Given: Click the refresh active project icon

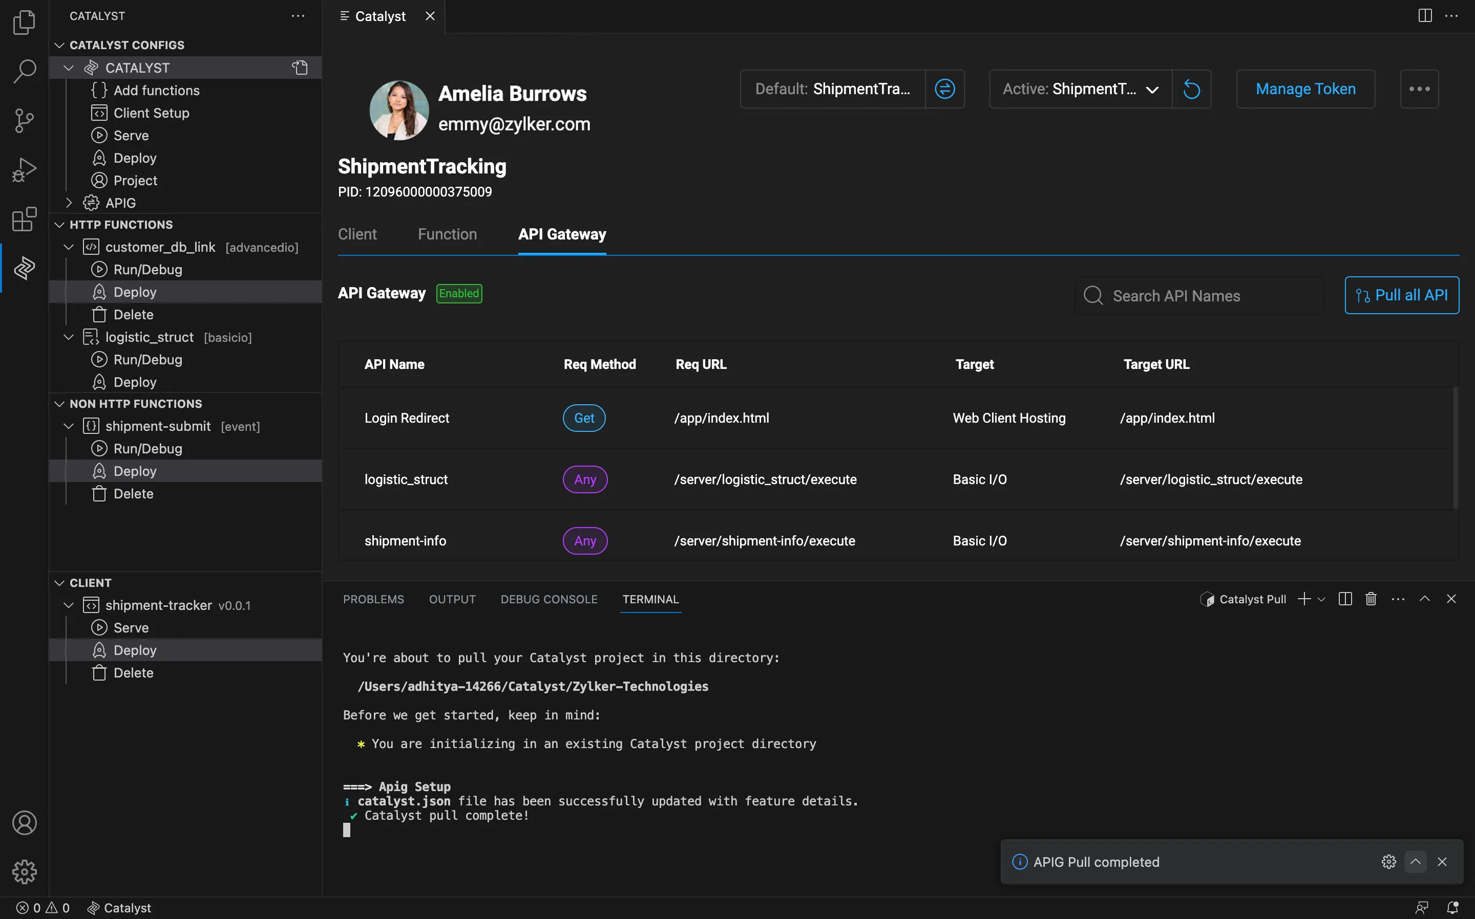Looking at the screenshot, I should tap(1192, 89).
